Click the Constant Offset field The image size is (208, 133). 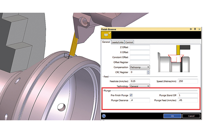pos(140,57)
